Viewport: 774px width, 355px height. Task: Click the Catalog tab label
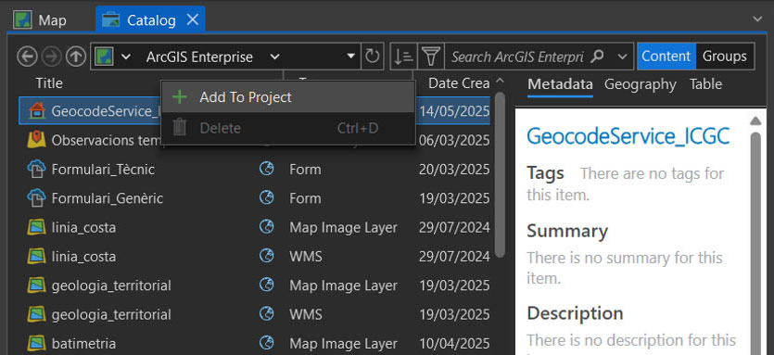click(151, 20)
